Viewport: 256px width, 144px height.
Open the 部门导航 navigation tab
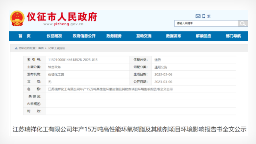coord(233,36)
